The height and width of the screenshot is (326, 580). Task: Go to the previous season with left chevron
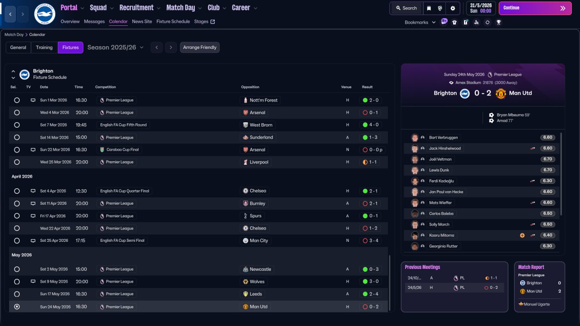[x=156, y=48]
